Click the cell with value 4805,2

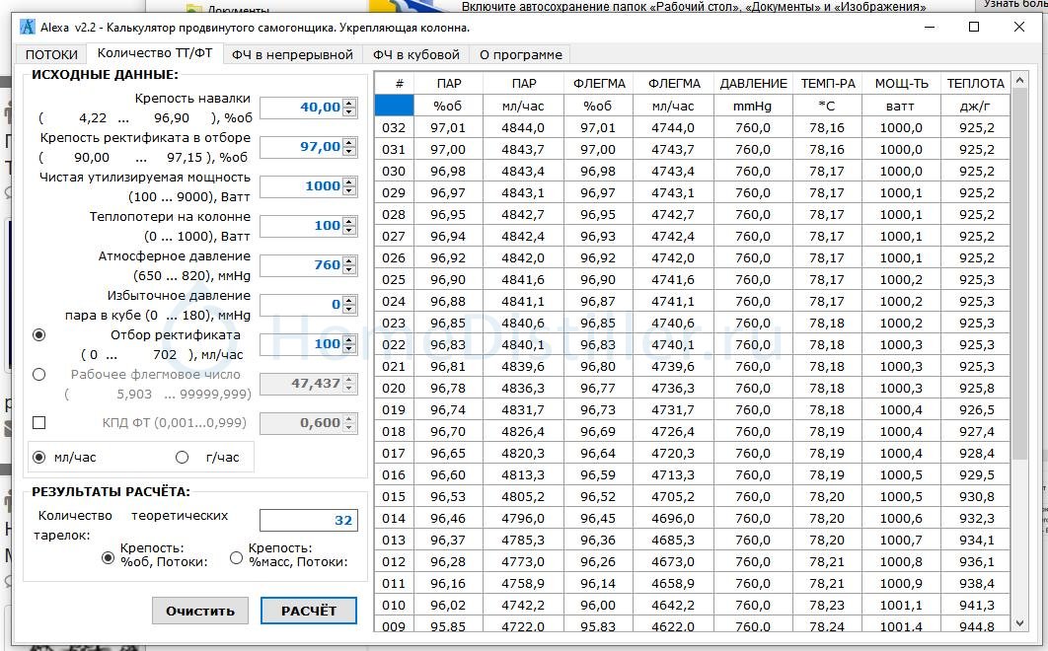(523, 496)
